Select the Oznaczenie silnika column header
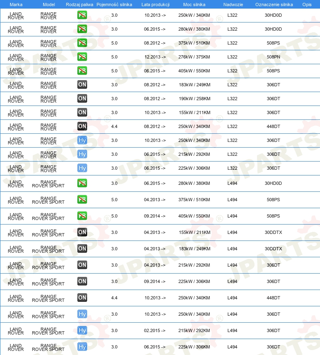Viewport: 320px width, 355px height. tap(274, 4)
